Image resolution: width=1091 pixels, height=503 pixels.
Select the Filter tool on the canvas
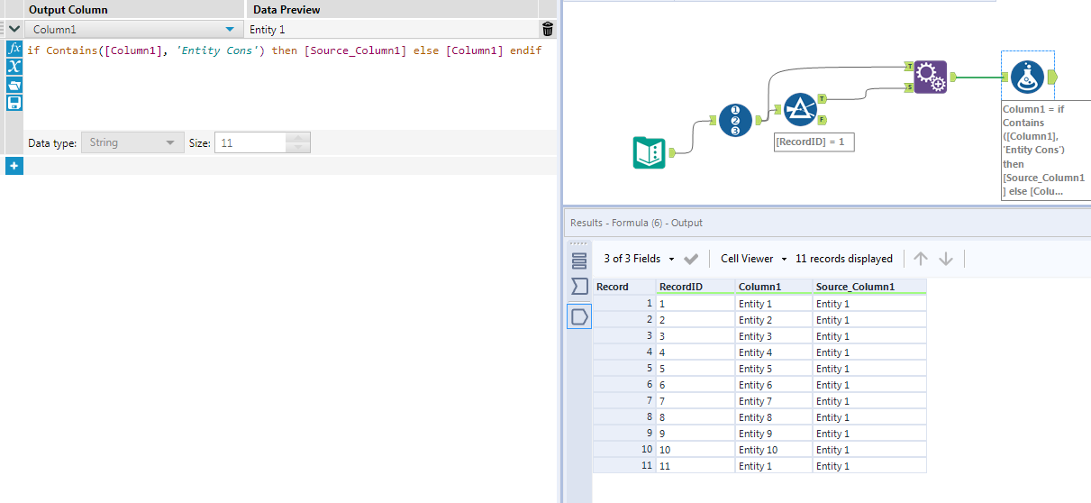click(x=799, y=109)
